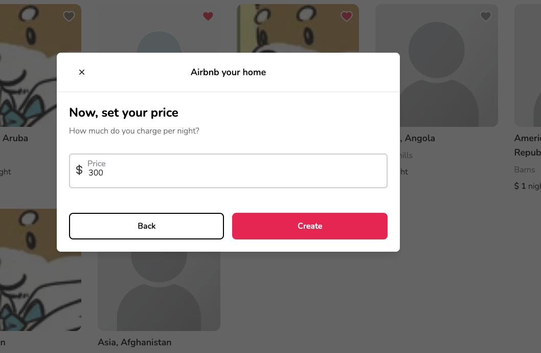Submit the listing with the Create button
Viewport: 541px width, 353px height.
(310, 226)
